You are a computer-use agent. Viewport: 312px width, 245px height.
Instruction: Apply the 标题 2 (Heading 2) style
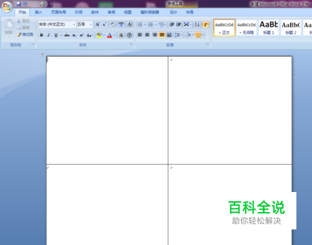[x=291, y=27]
